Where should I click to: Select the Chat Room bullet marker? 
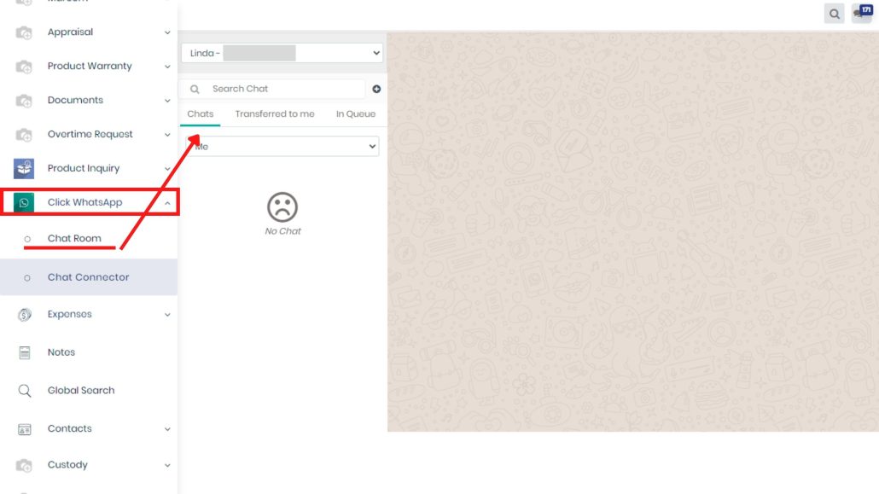click(x=27, y=240)
